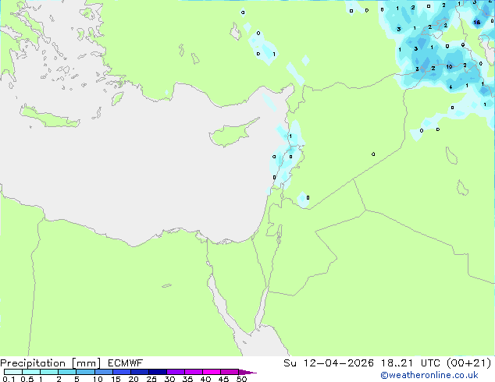The height and width of the screenshot is (382, 495).
Task: Select the 5–10 mm legend color box
Action: (x=86, y=372)
